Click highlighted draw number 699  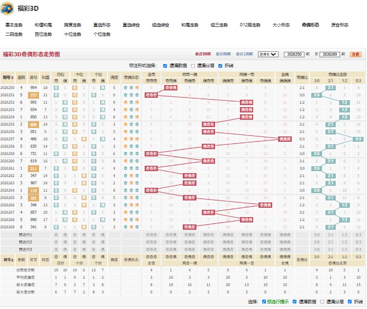coord(33,124)
